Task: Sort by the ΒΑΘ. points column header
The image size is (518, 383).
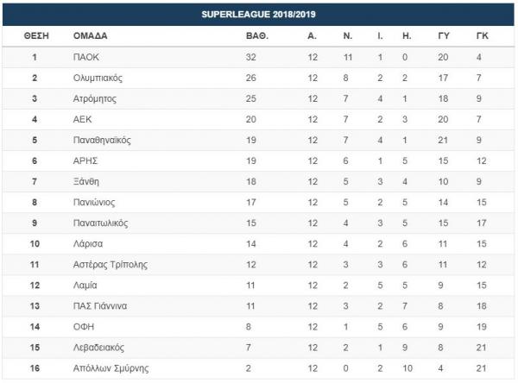Action: [x=257, y=36]
